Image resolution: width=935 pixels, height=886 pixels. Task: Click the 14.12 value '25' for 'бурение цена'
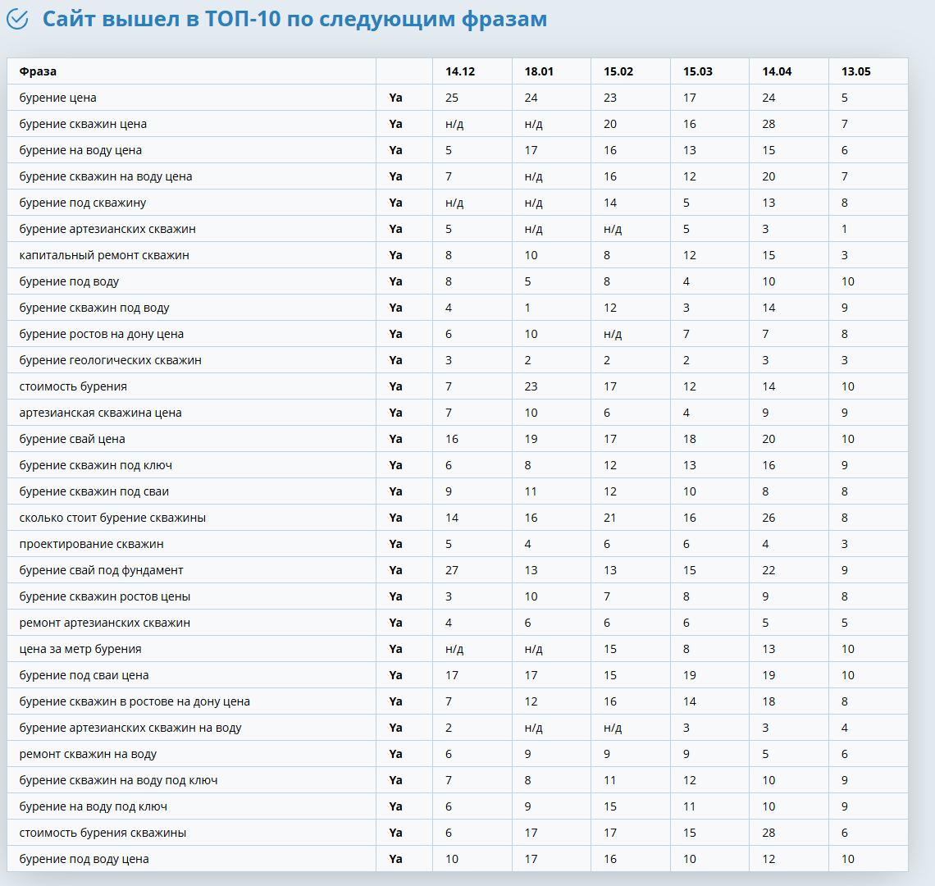click(451, 98)
